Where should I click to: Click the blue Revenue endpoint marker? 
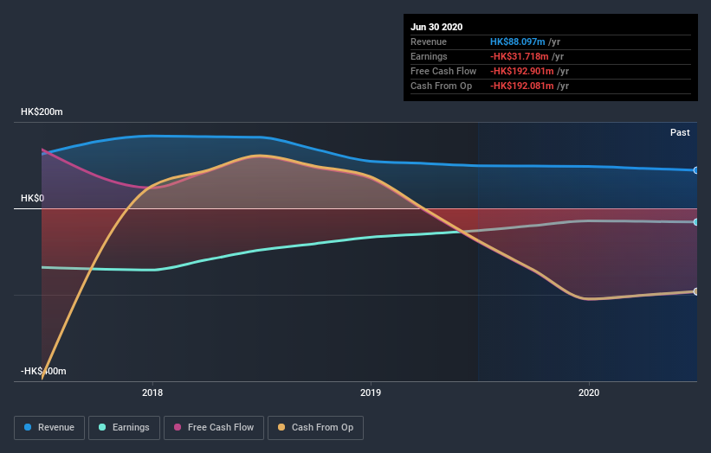click(x=696, y=170)
